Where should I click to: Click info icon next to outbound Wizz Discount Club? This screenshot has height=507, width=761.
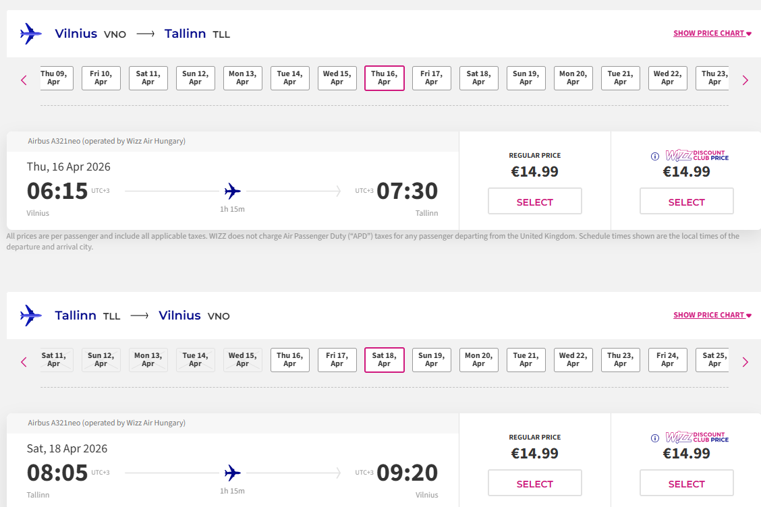click(654, 156)
